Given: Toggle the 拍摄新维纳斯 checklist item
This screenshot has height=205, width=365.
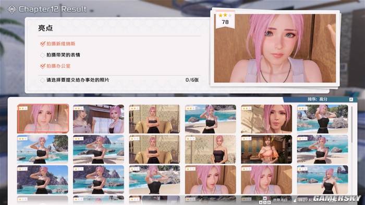Looking at the screenshot, I should point(58,44).
